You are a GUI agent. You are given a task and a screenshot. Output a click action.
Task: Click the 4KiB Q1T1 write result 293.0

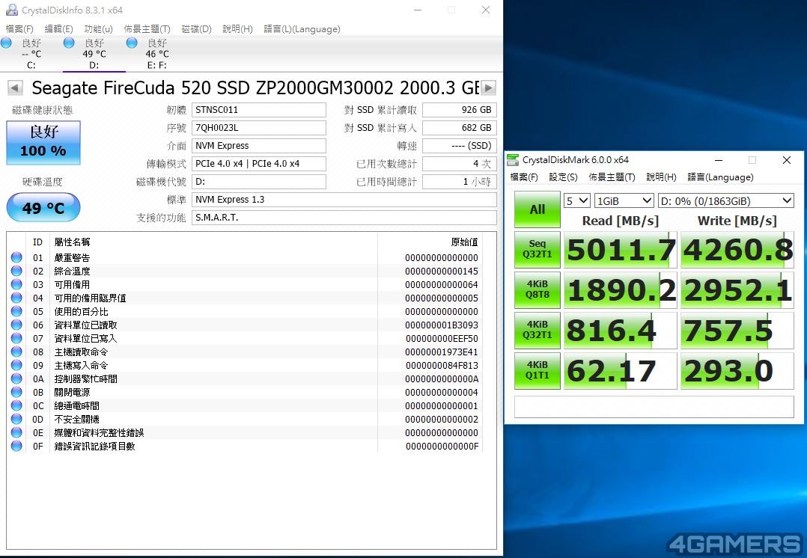coord(737,370)
